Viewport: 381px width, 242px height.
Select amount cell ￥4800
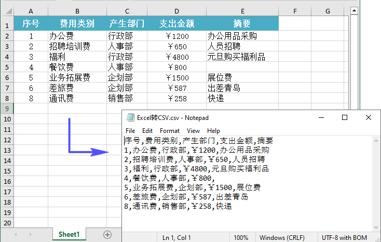pyautogui.click(x=176, y=57)
